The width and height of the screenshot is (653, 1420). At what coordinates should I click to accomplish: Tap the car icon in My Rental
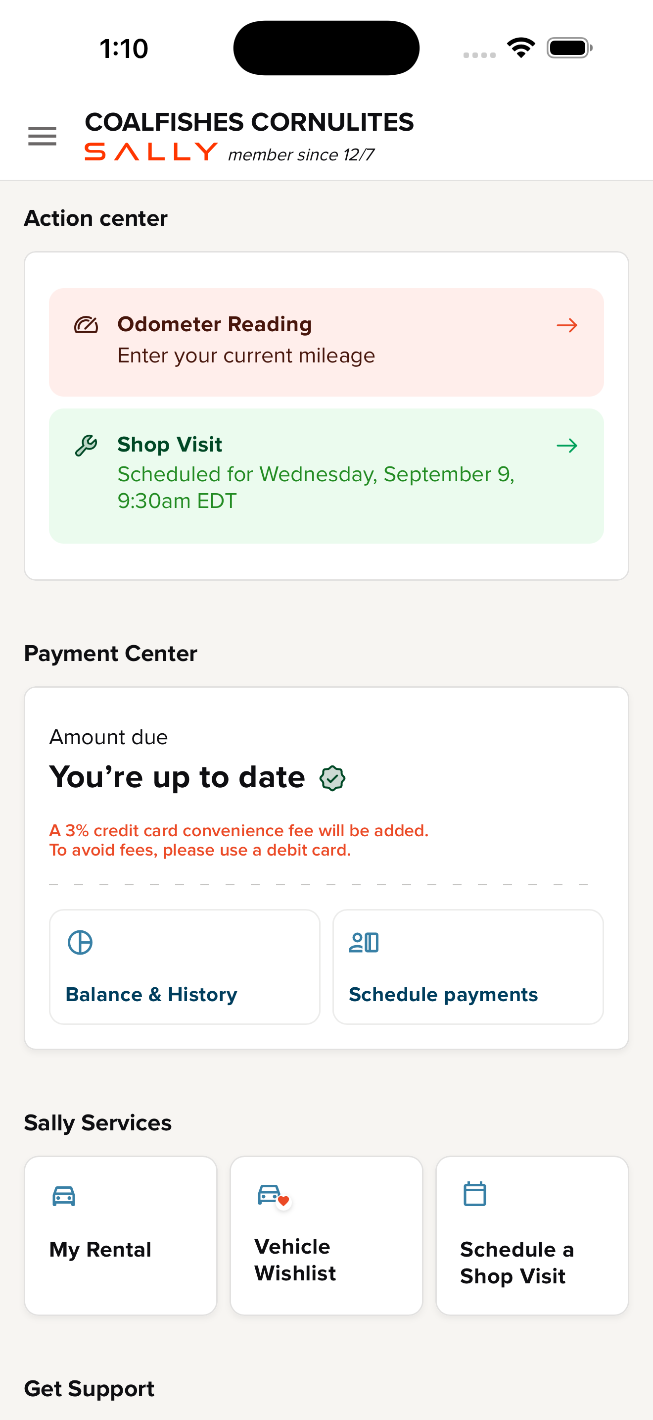tap(64, 1196)
